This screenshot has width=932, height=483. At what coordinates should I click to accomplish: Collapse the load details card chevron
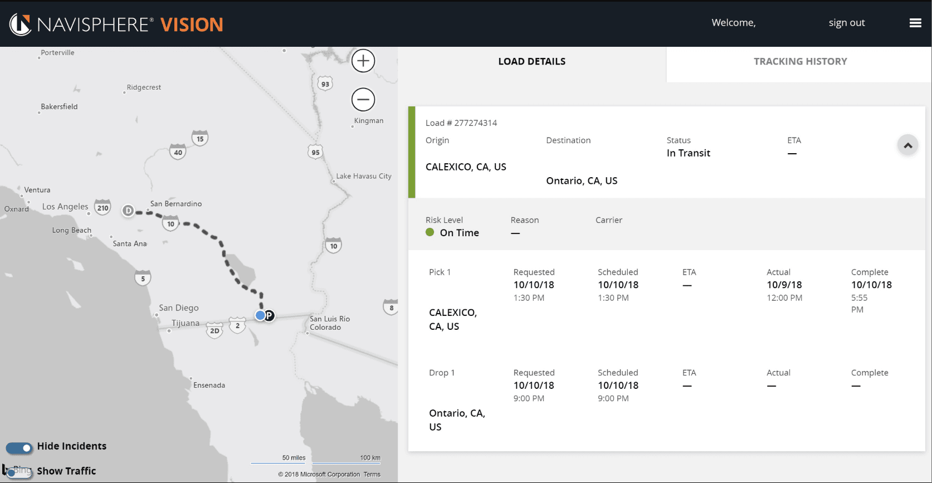tap(907, 145)
